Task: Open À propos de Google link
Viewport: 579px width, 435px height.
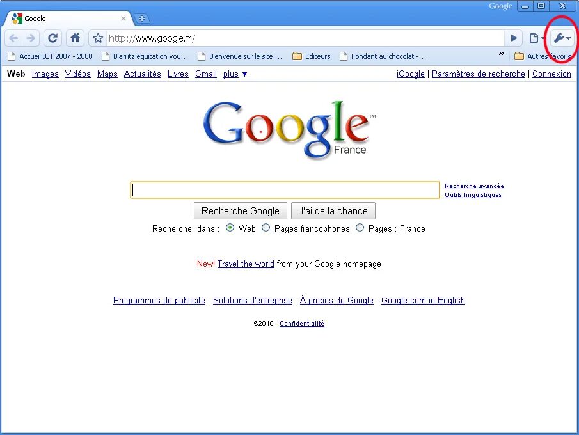Action: 337,300
